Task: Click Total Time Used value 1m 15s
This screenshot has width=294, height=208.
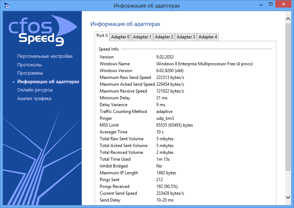Action: point(163,159)
